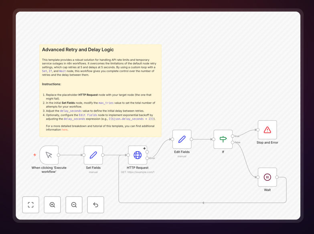Viewport: 314px width, 234px height.
Task: Click the 'If' node label
Action: point(223,152)
